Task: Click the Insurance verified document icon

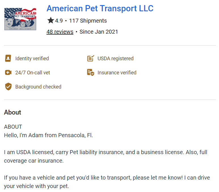Action: (91, 72)
